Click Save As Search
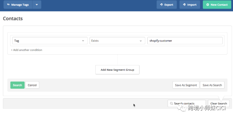 [x=212, y=85]
